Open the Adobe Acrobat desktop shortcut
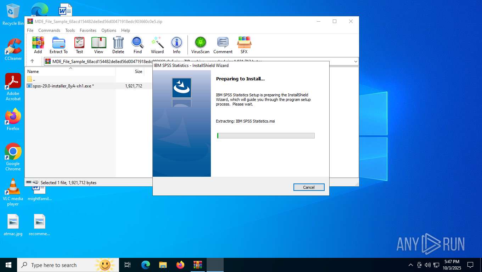This screenshot has width=482, height=272. (13, 87)
